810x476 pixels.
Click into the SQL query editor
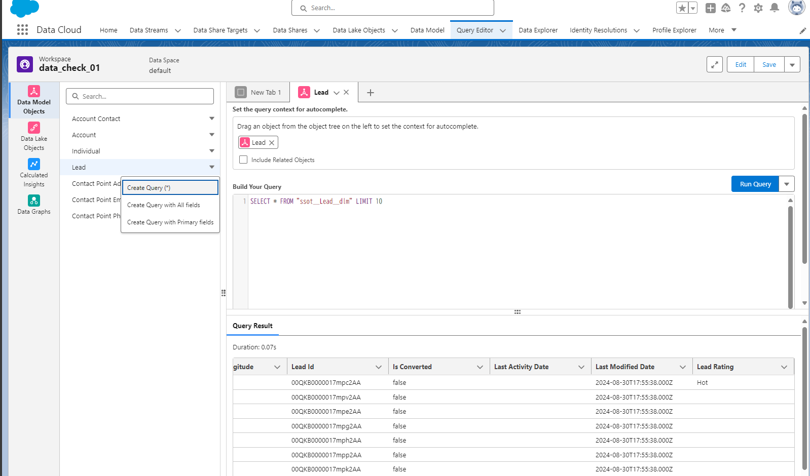517,252
